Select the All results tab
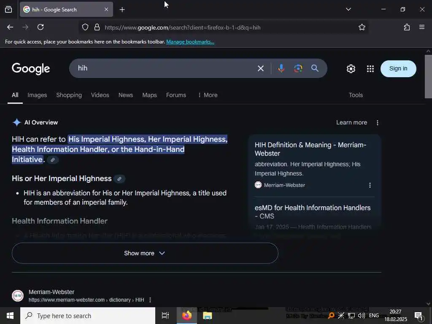 15,95
